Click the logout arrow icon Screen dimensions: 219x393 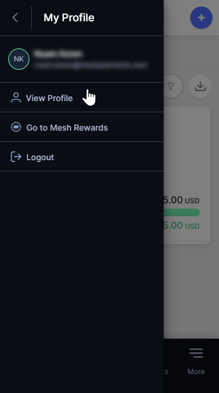point(16,157)
